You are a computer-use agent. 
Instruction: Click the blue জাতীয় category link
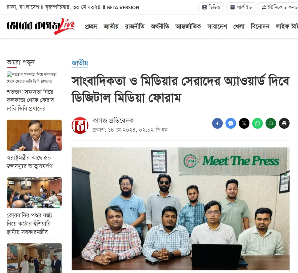(80, 63)
